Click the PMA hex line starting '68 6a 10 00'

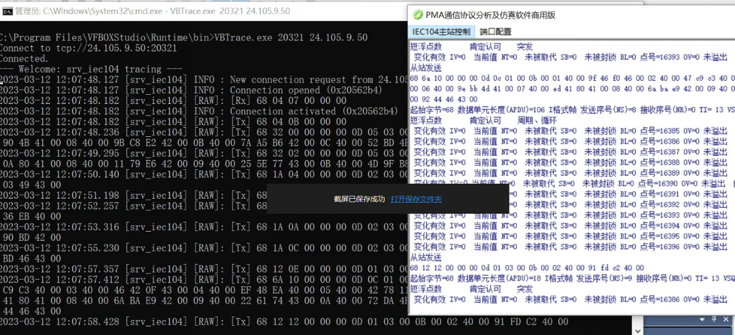572,78
